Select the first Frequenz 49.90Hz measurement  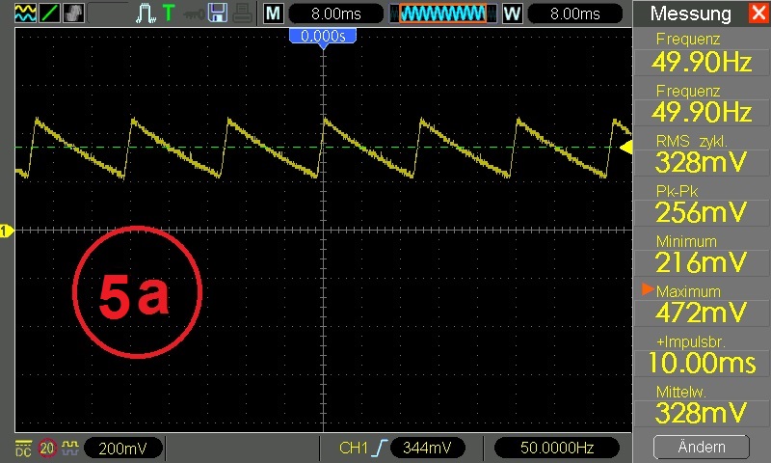click(702, 53)
